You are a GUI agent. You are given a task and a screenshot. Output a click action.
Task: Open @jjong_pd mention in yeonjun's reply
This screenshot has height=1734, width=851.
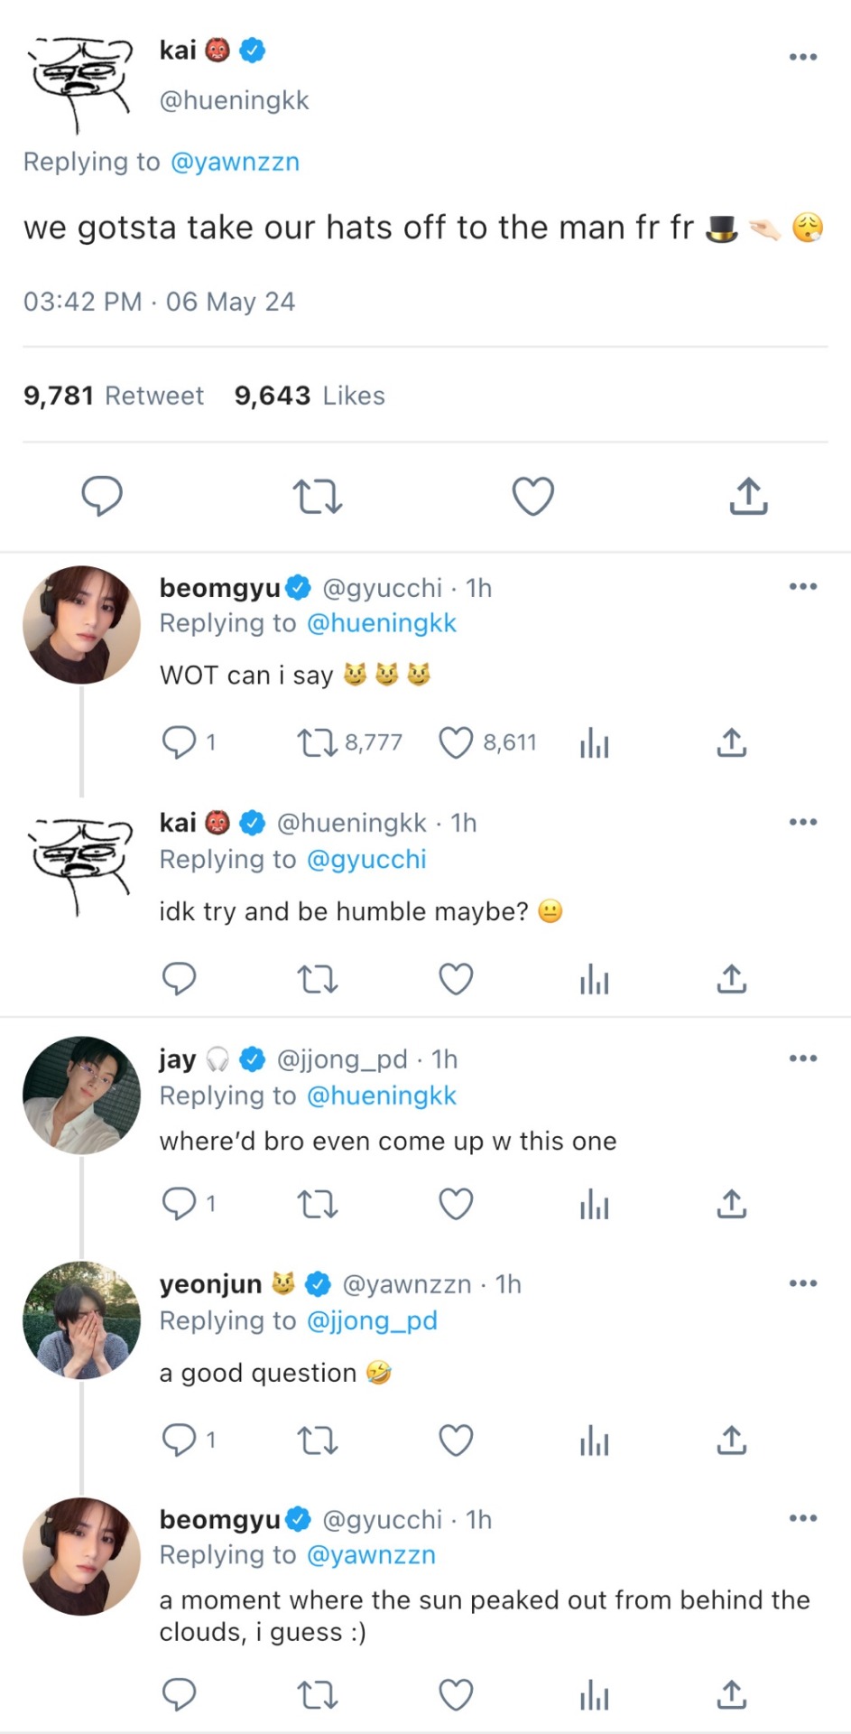click(372, 1320)
